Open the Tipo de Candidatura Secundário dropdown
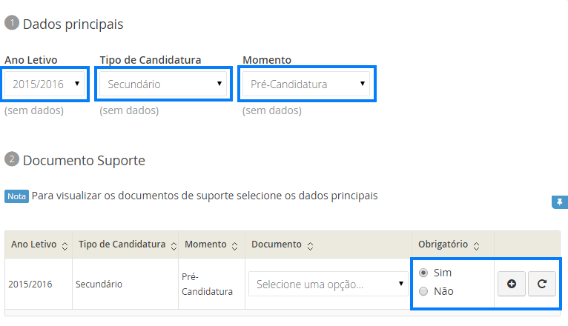Screen dimensions: 568x326 pos(163,84)
